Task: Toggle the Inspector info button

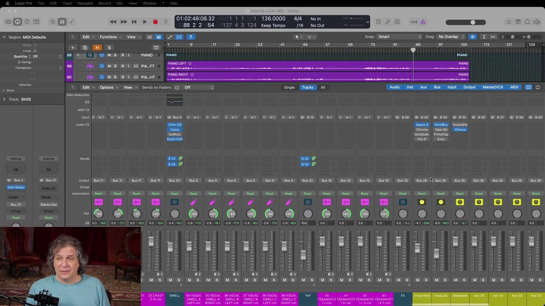Action: (x=17, y=22)
